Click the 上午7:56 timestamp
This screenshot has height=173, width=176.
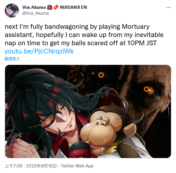coord(14,166)
